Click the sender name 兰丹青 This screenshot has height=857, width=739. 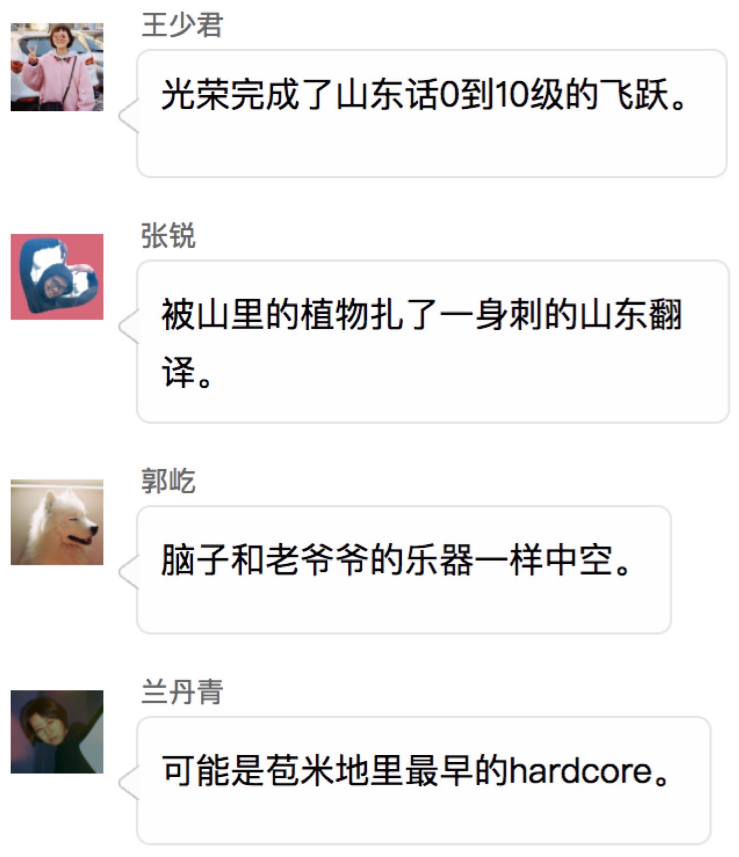click(182, 691)
